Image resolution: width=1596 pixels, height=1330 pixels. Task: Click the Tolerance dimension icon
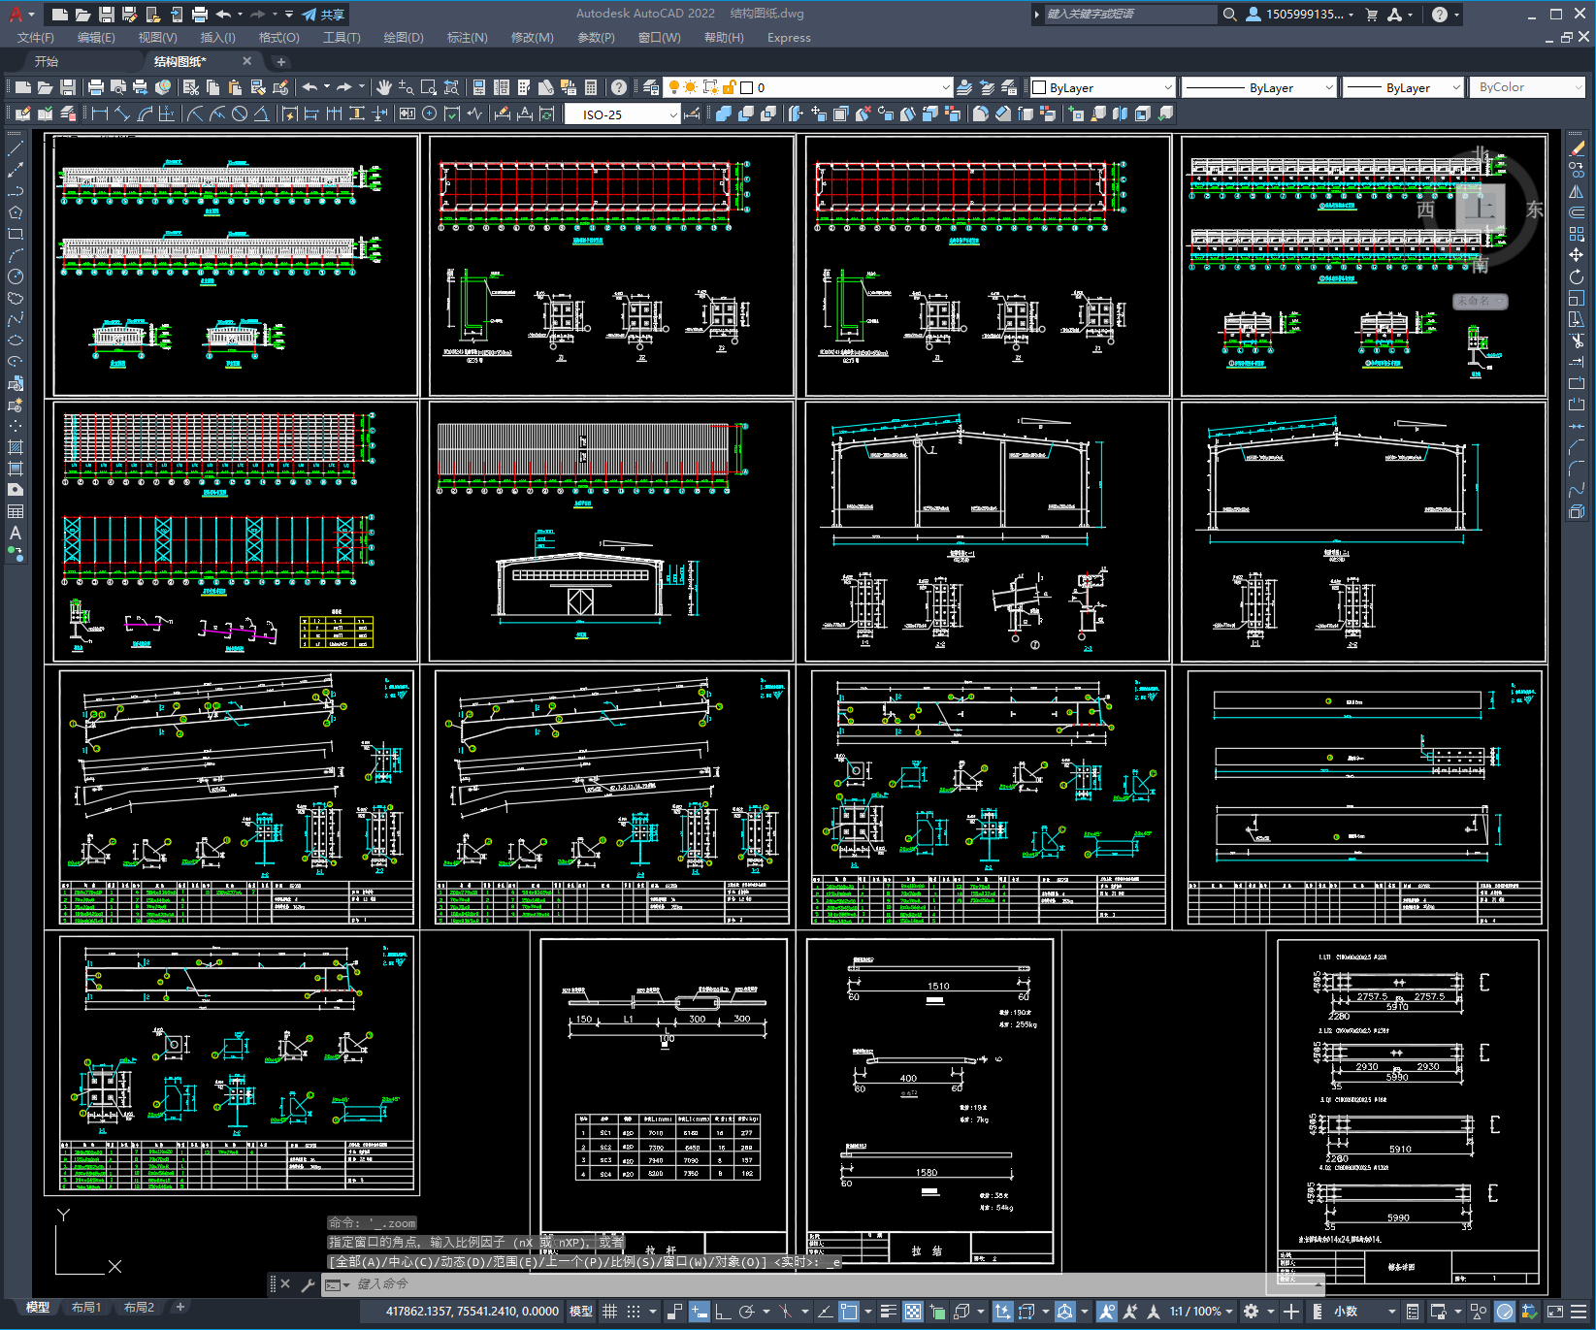tap(407, 114)
